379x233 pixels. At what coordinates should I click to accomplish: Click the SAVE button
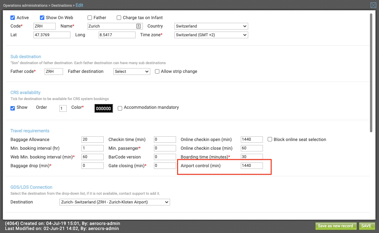pos(366,226)
